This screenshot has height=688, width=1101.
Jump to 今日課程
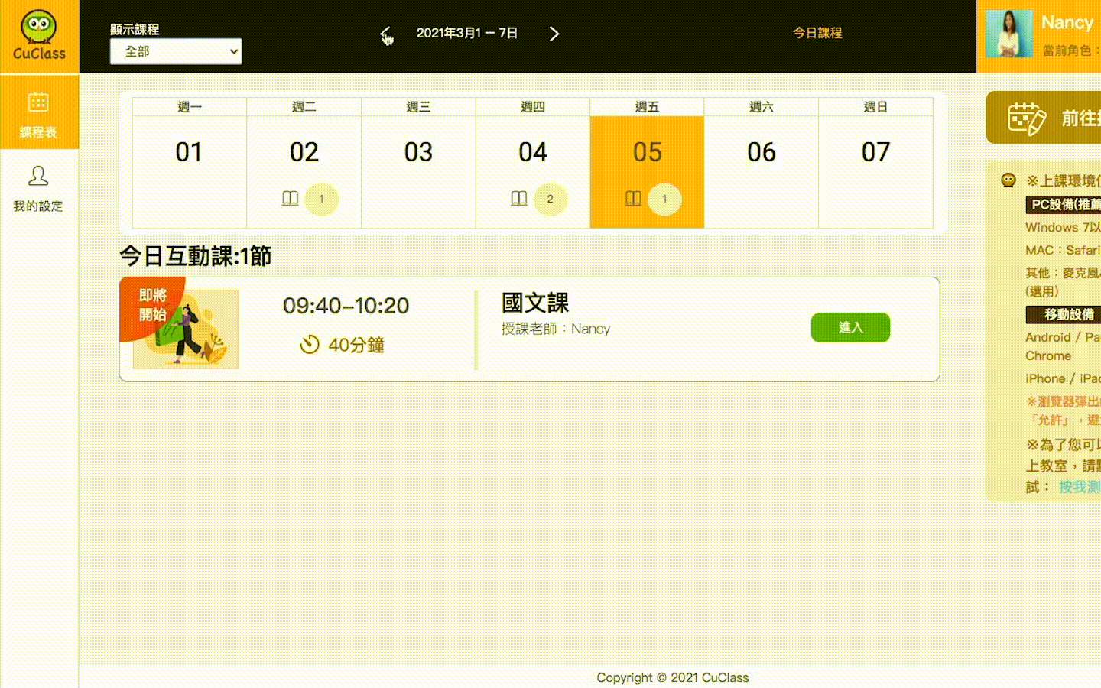tap(817, 33)
